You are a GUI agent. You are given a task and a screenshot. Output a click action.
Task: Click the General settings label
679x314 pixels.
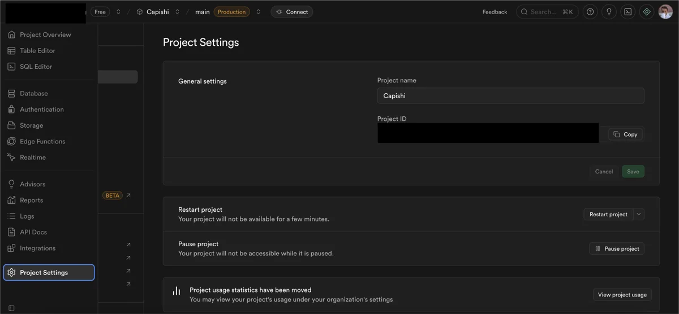[x=203, y=81]
